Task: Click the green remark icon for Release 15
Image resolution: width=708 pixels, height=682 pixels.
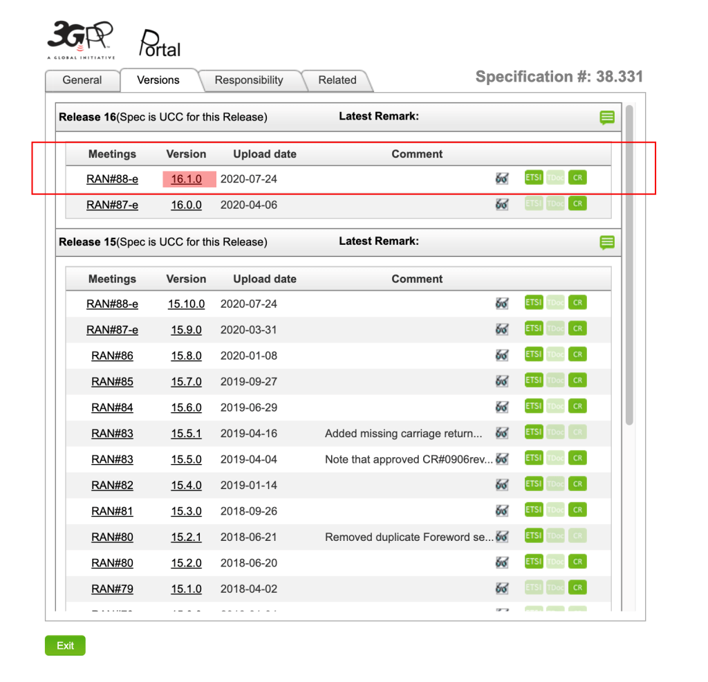Action: pyautogui.click(x=606, y=243)
